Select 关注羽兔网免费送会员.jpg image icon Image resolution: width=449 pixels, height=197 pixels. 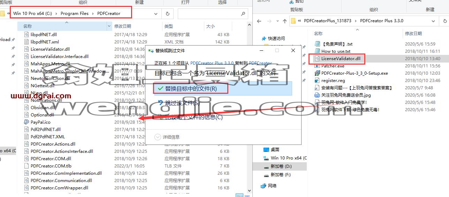(317, 95)
